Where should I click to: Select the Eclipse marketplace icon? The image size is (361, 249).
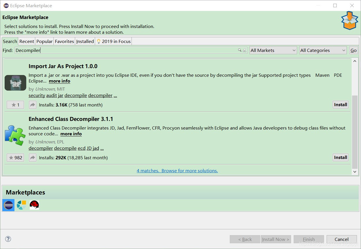click(8, 205)
